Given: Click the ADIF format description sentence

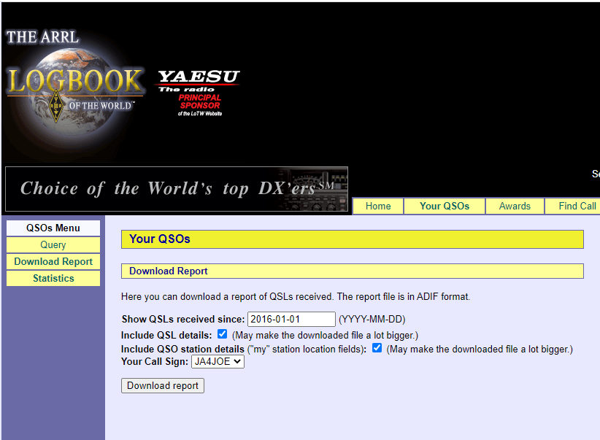Looking at the screenshot, I should pos(296,296).
